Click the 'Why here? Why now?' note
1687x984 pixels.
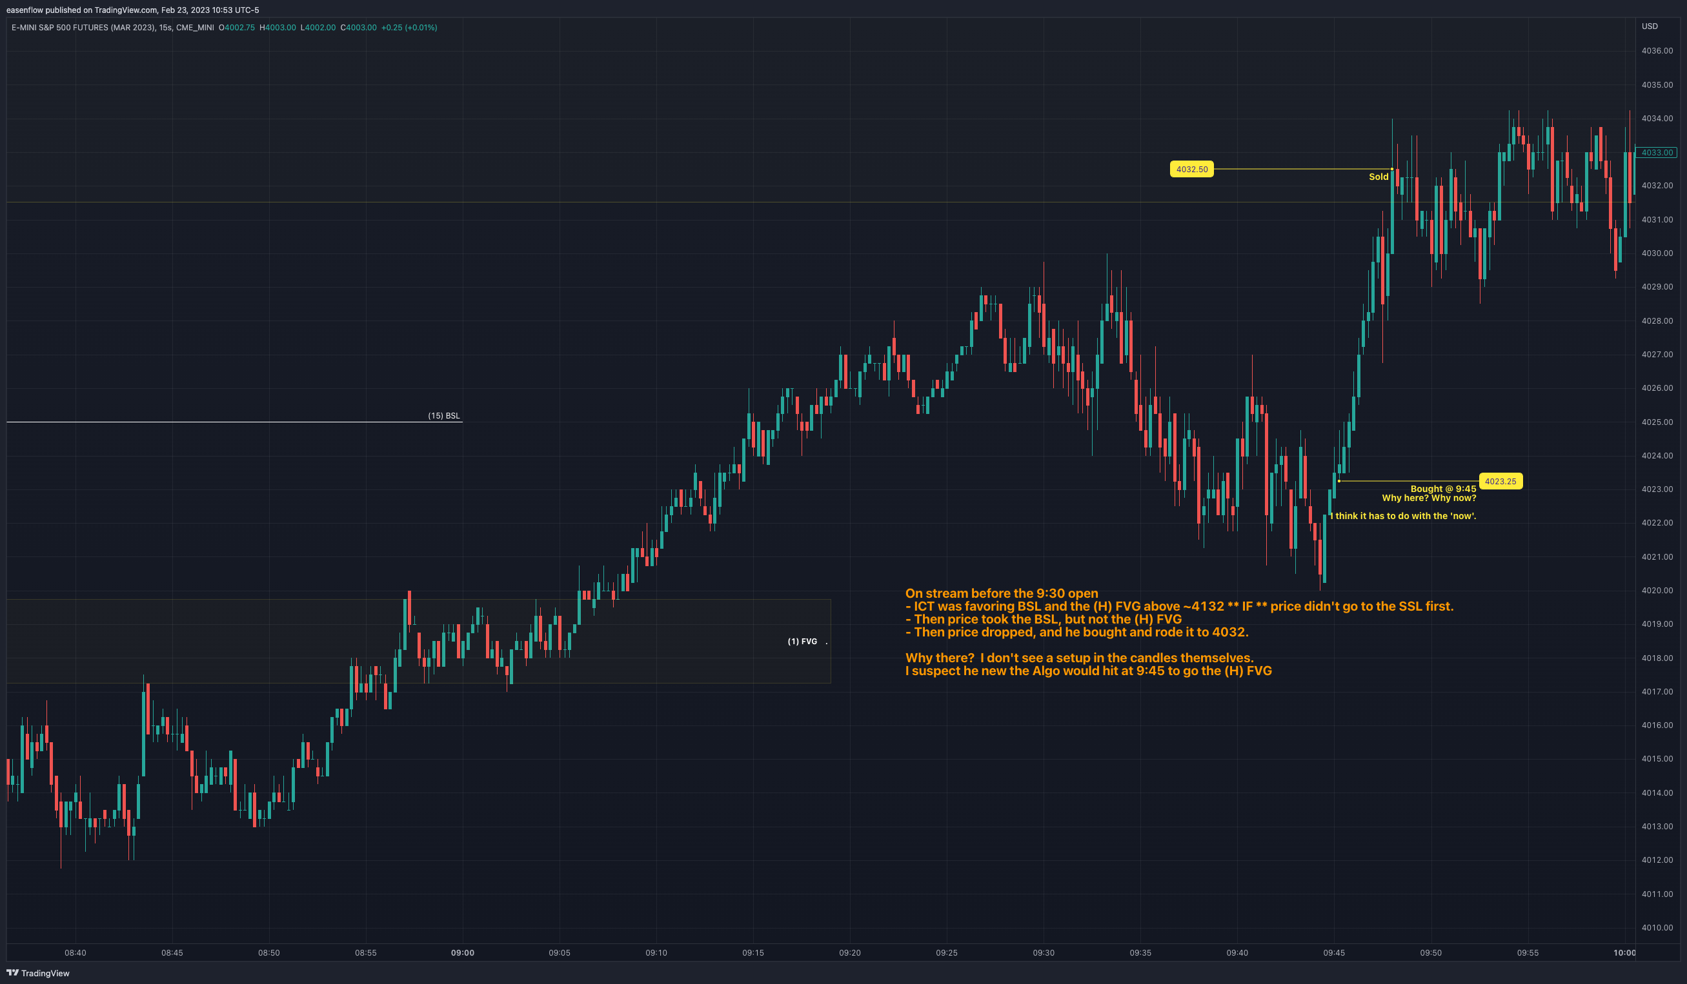[1429, 498]
